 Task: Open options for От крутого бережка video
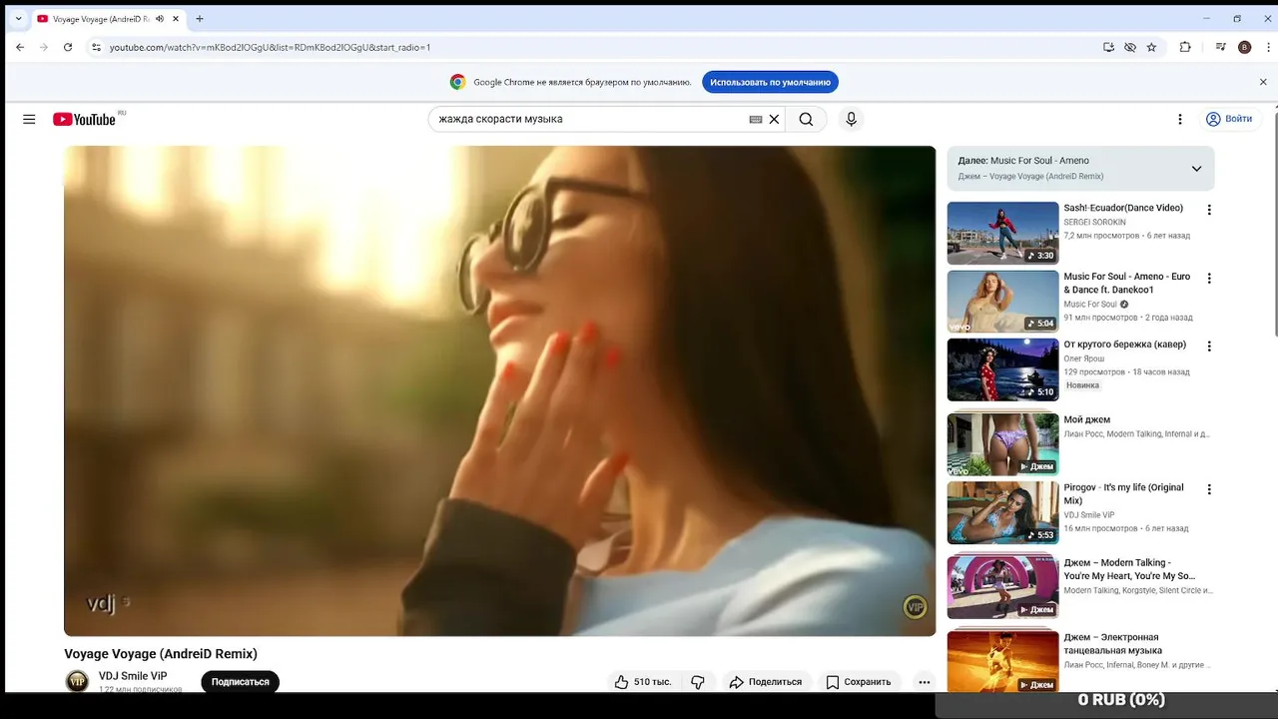tap(1209, 347)
